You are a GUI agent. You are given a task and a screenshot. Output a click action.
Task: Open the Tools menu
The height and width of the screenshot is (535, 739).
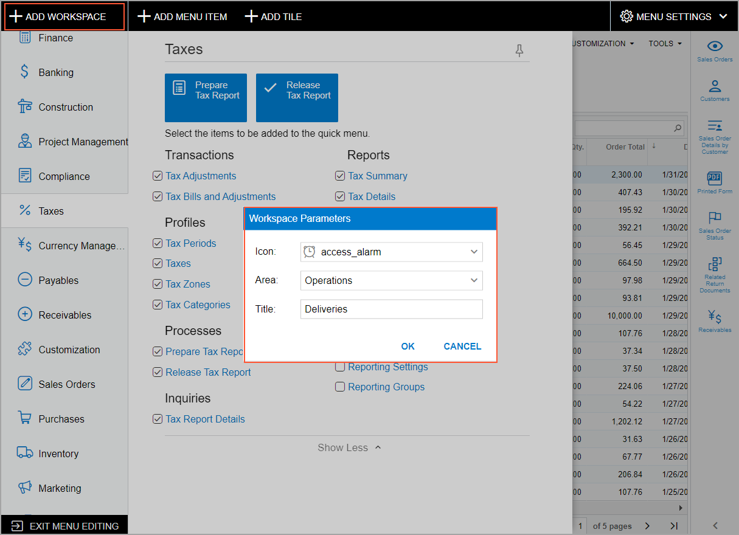pos(665,44)
